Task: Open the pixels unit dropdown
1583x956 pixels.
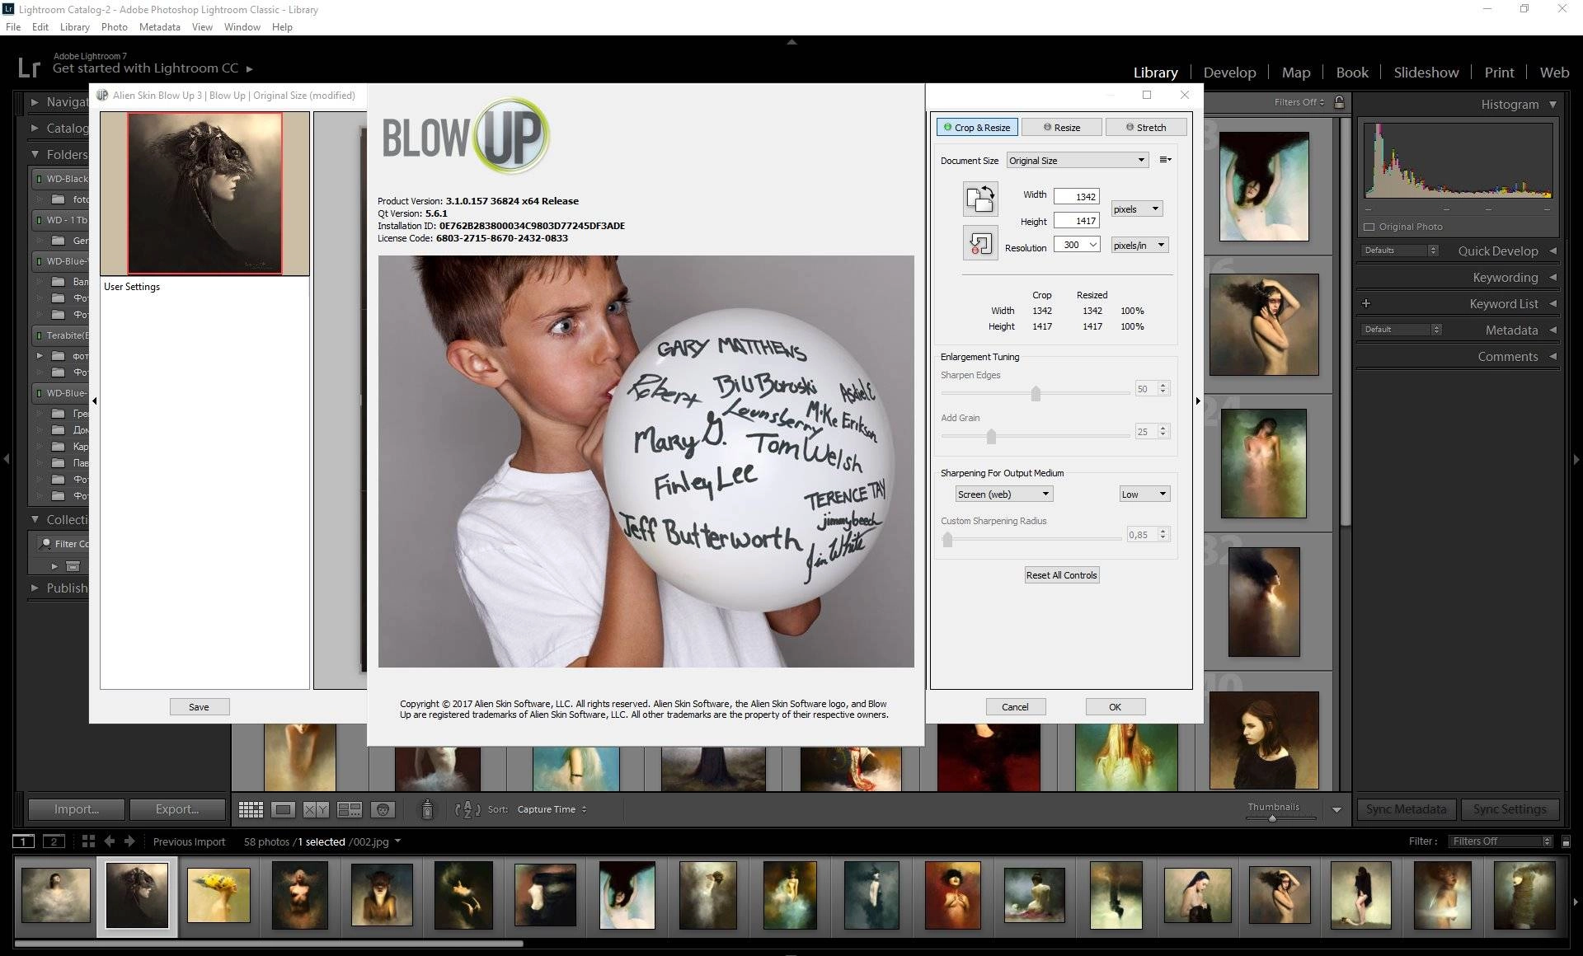Action: coord(1136,209)
